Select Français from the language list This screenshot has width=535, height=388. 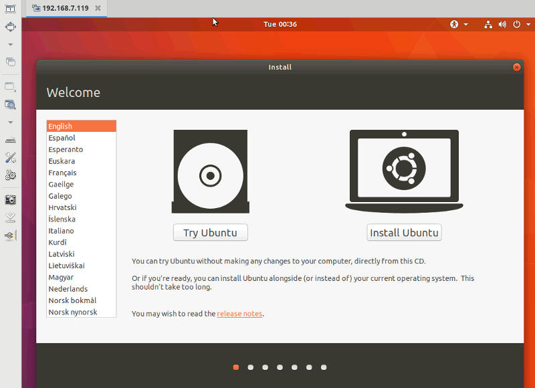pyautogui.click(x=64, y=173)
